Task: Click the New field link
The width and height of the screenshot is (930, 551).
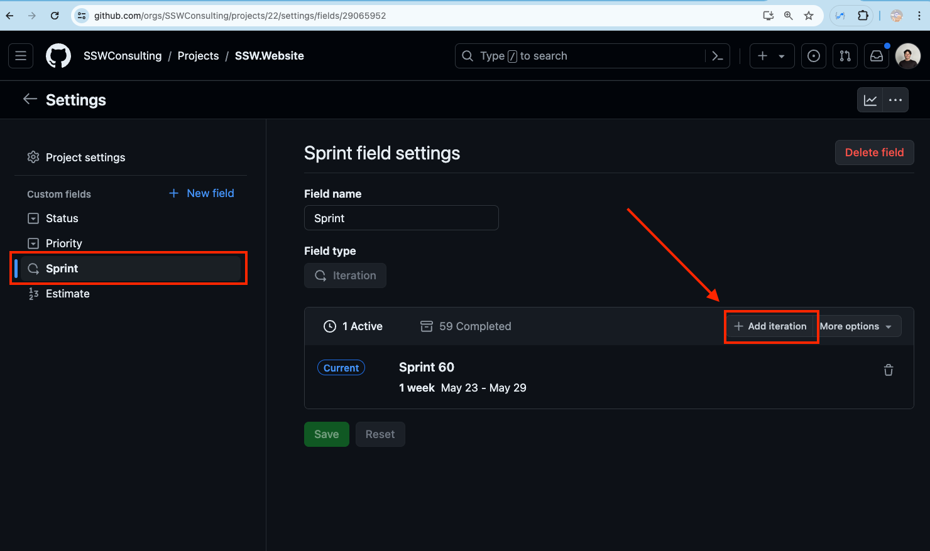Action: tap(202, 193)
